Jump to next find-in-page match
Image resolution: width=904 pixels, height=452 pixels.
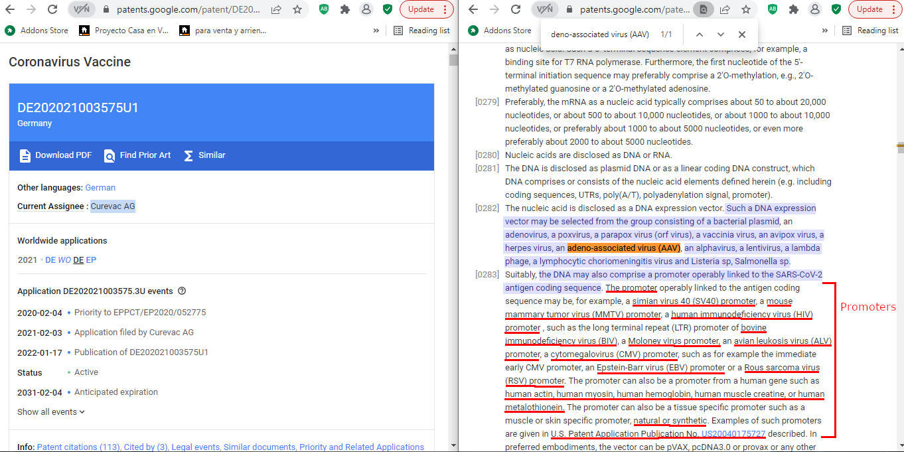[x=720, y=35]
